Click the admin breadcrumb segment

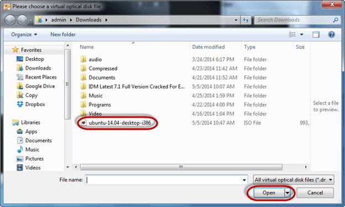coord(59,20)
